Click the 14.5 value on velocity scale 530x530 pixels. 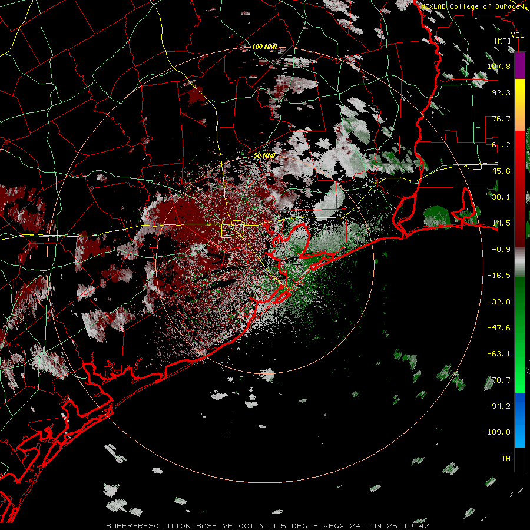click(501, 223)
